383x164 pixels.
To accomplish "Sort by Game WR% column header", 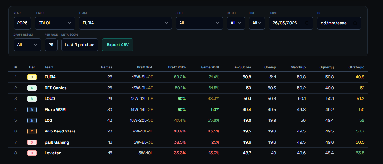I will 210,67.
